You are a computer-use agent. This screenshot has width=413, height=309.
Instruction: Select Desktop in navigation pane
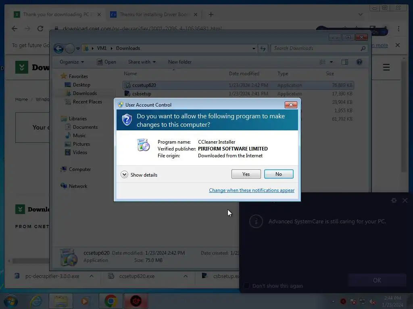(x=78, y=84)
